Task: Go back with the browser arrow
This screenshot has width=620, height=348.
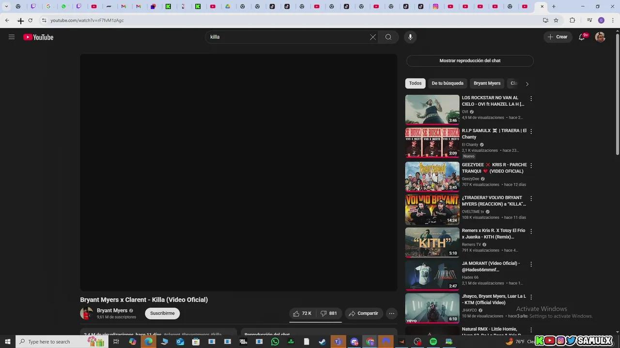Action: point(7,20)
